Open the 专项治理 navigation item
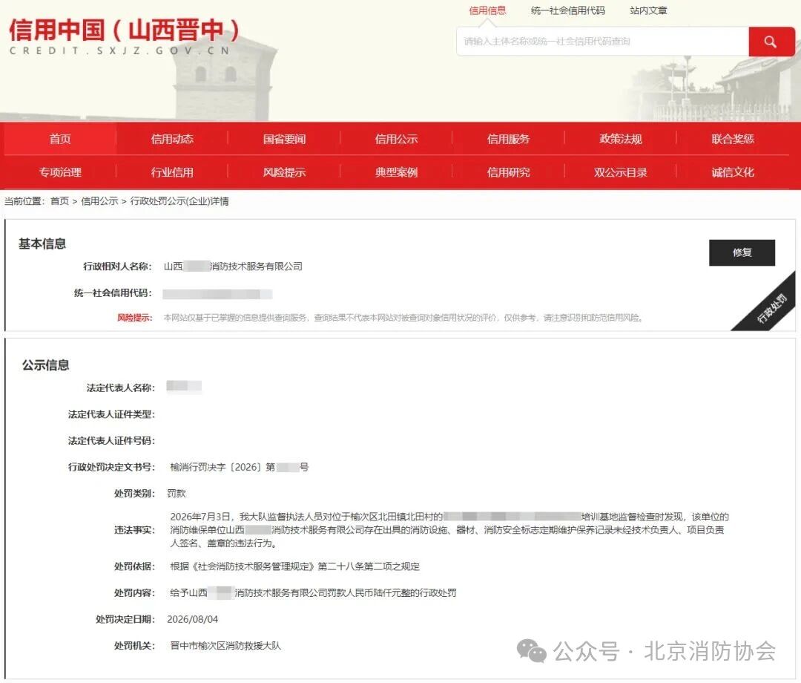This screenshot has width=801, height=683. [x=60, y=172]
